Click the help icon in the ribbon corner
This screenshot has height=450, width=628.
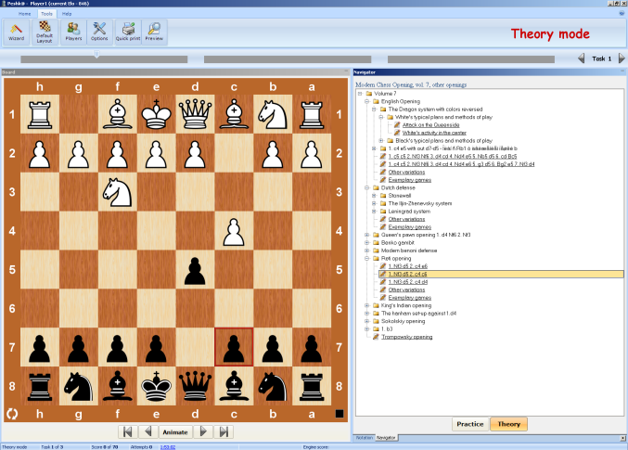(622, 13)
